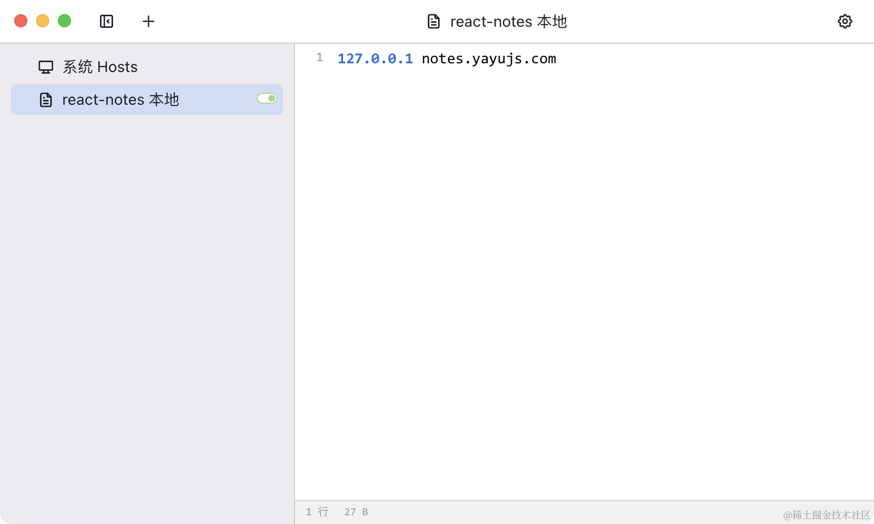Screen dimensions: 874x524
Task: Add a new hosts entry with plus icon
Action: pyautogui.click(x=149, y=21)
